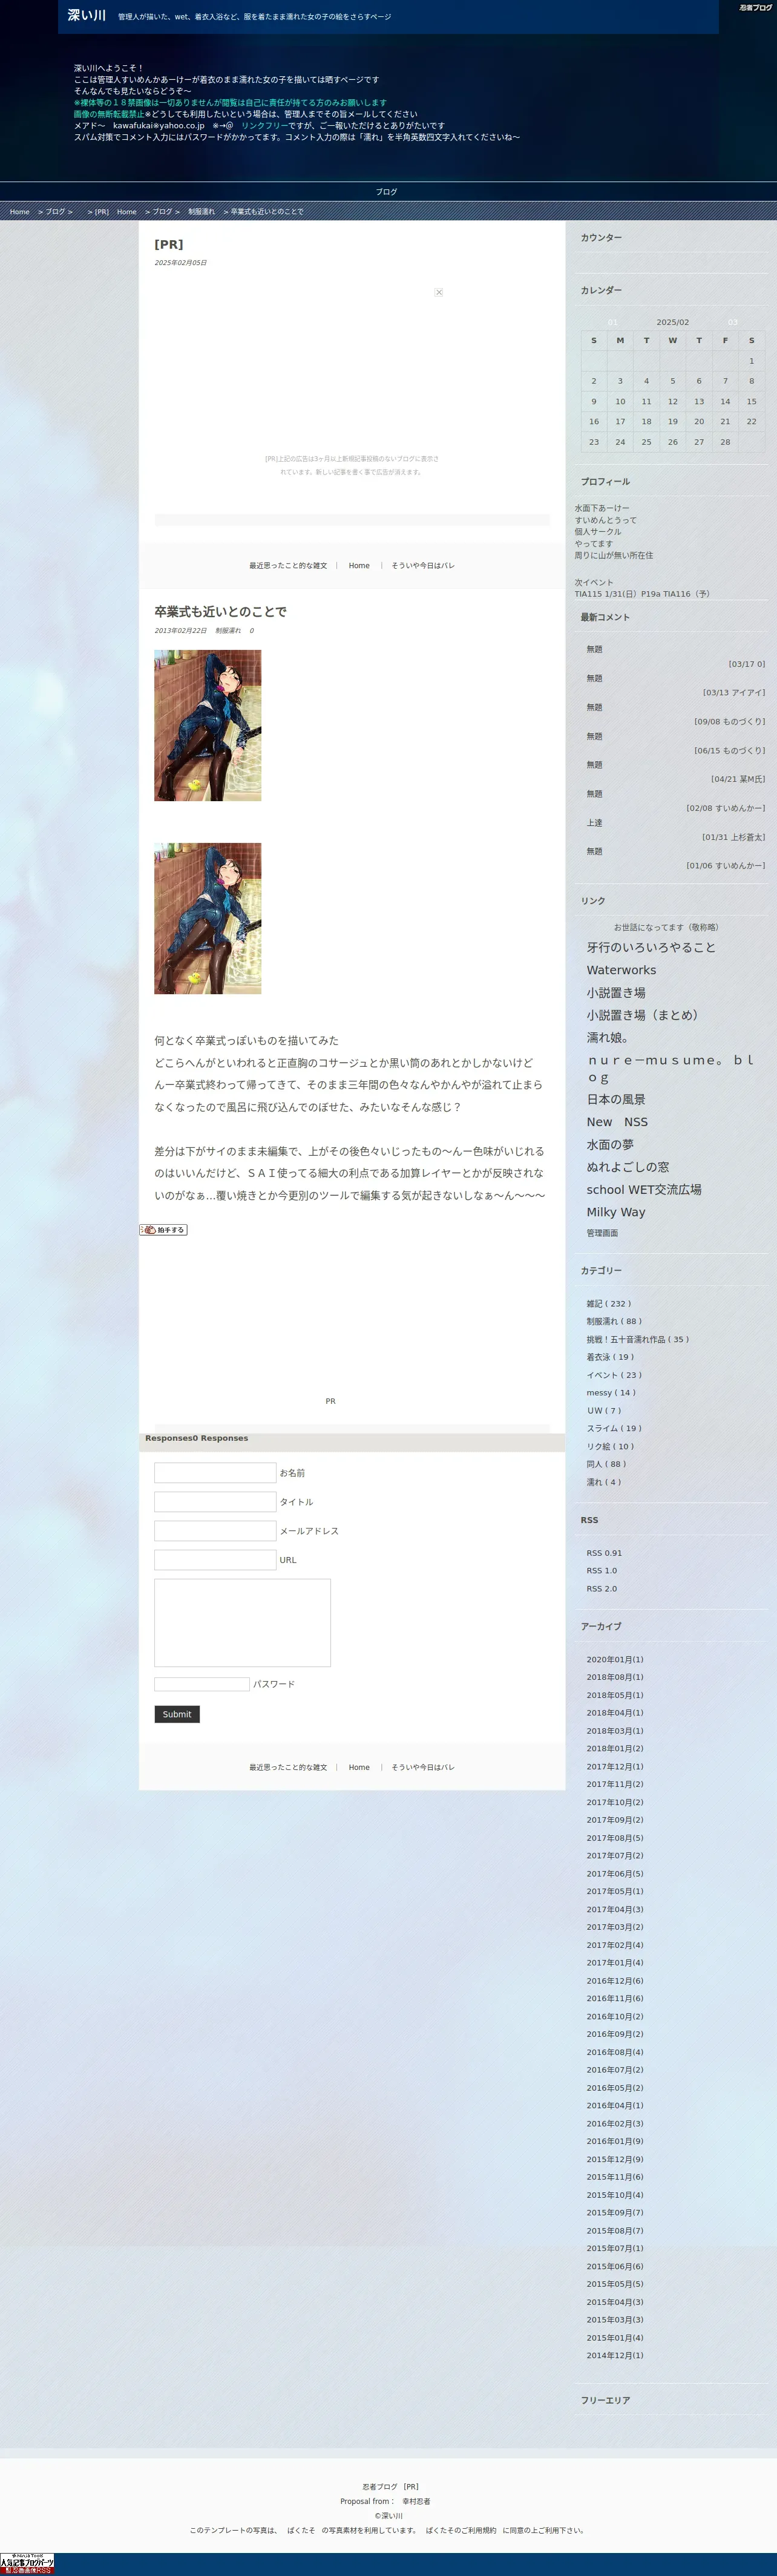Open the post title 卒業式も近いとのことで

(220, 612)
